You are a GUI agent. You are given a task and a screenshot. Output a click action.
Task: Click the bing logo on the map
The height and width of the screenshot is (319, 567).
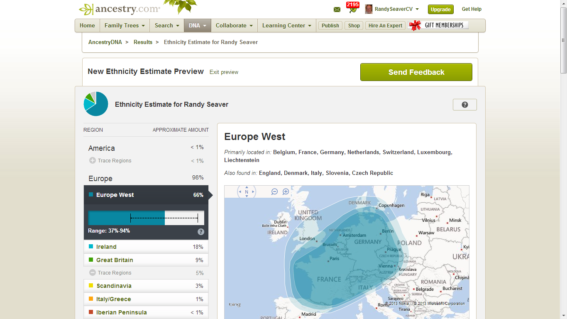pos(235,304)
